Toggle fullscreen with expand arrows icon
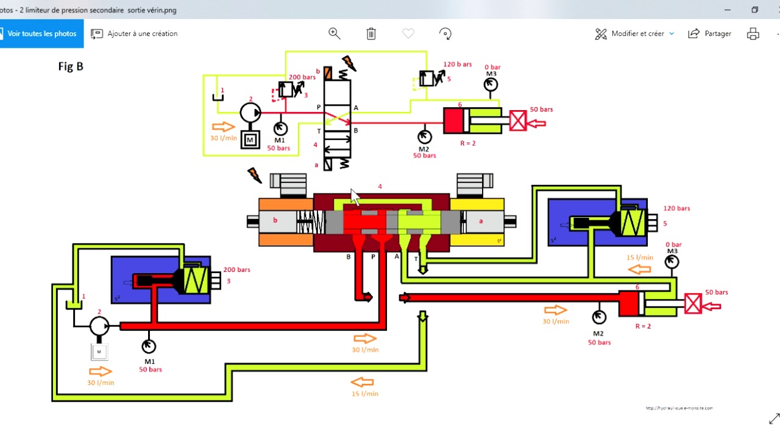This screenshot has width=780, height=438. pos(775,419)
